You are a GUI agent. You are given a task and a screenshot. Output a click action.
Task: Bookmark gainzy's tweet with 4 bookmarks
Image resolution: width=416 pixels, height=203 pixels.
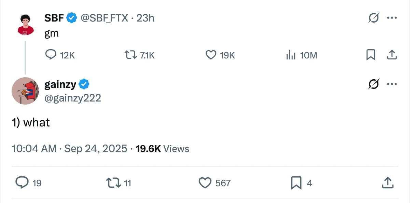(x=301, y=183)
